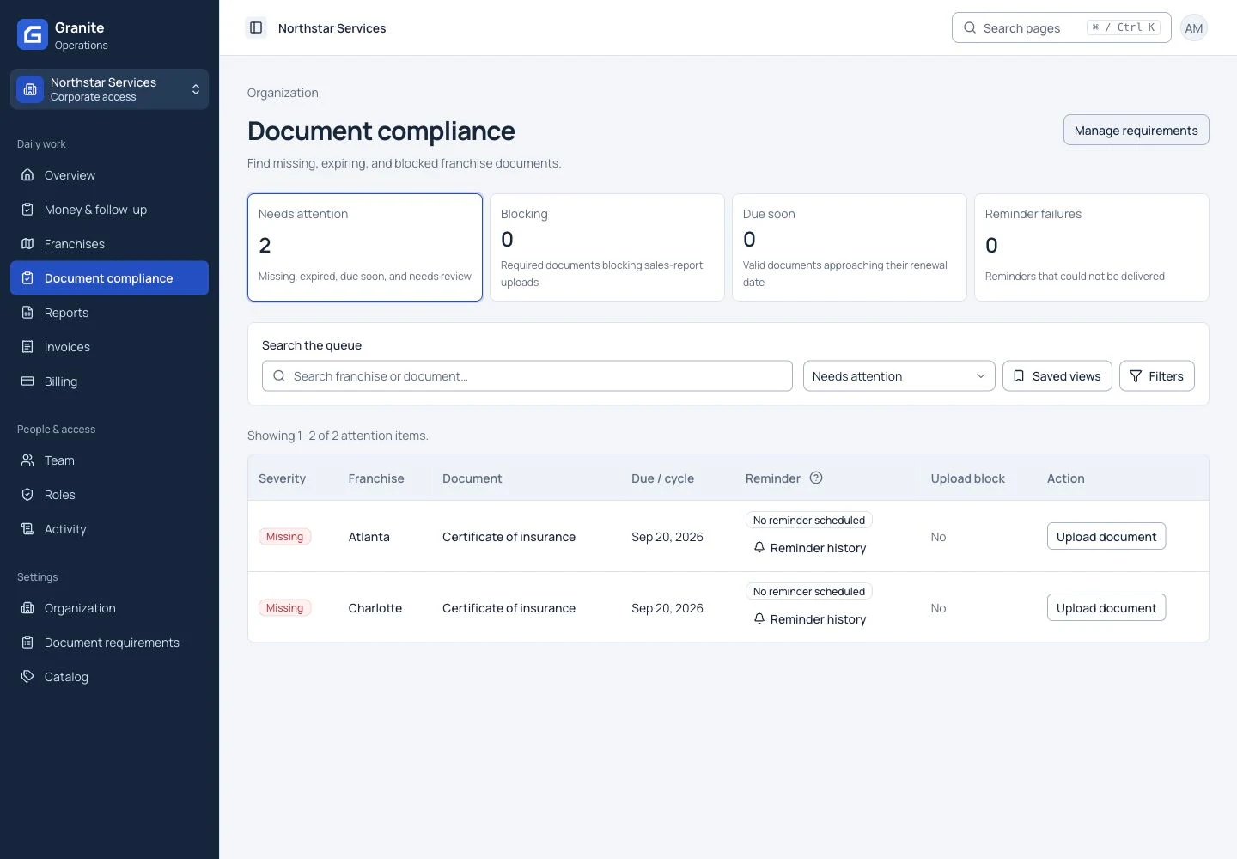Open the AM user avatar
1237x859 pixels.
point(1194,27)
